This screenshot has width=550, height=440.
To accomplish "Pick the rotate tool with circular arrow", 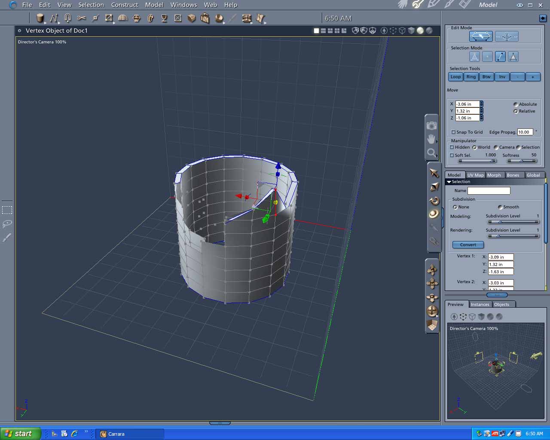I will tap(434, 200).
